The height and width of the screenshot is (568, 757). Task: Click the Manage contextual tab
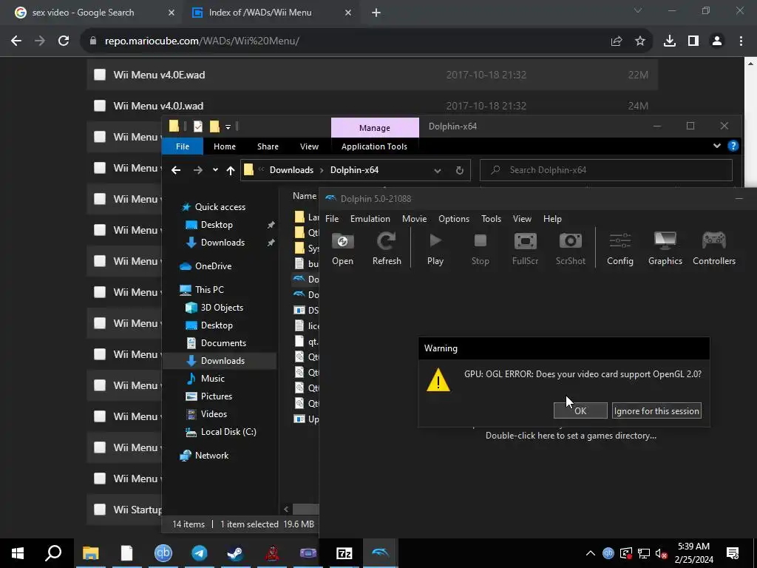tap(375, 128)
